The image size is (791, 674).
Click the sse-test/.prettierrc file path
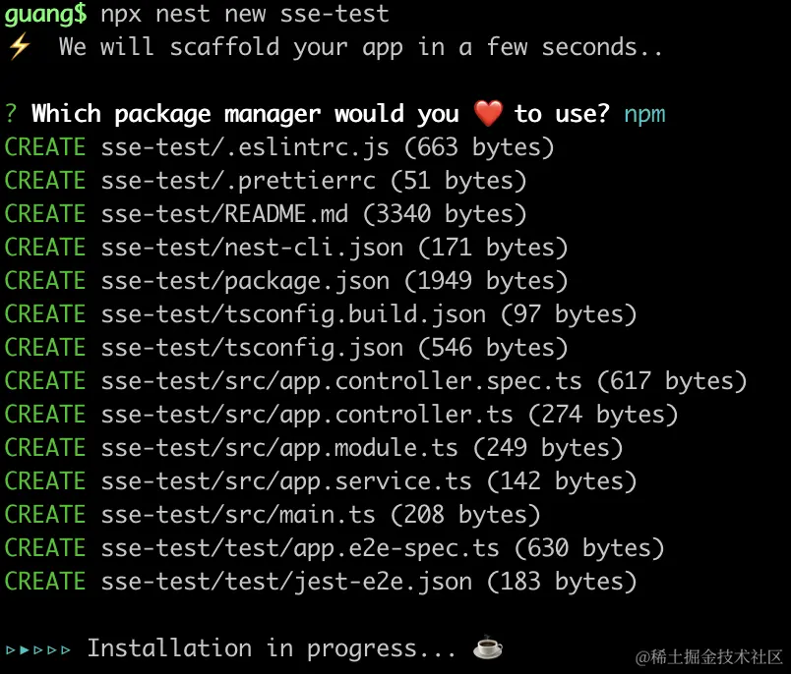(238, 181)
